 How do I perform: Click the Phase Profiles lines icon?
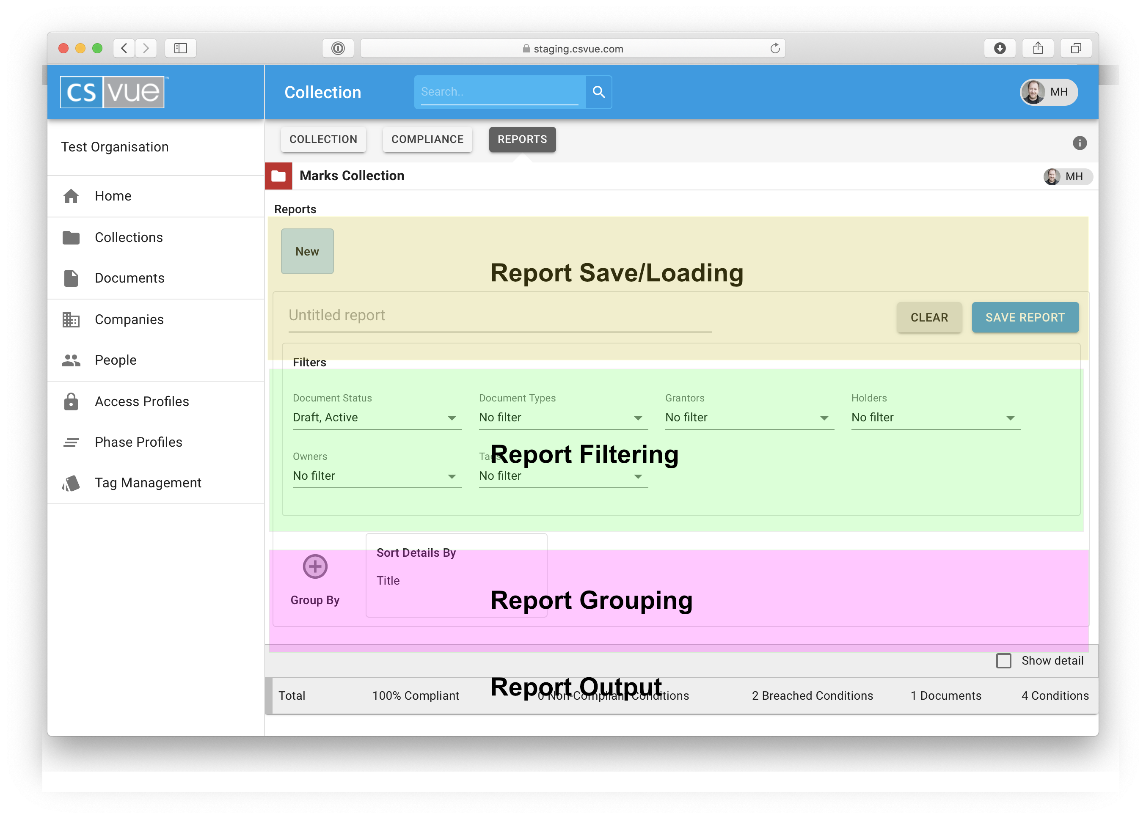71,442
